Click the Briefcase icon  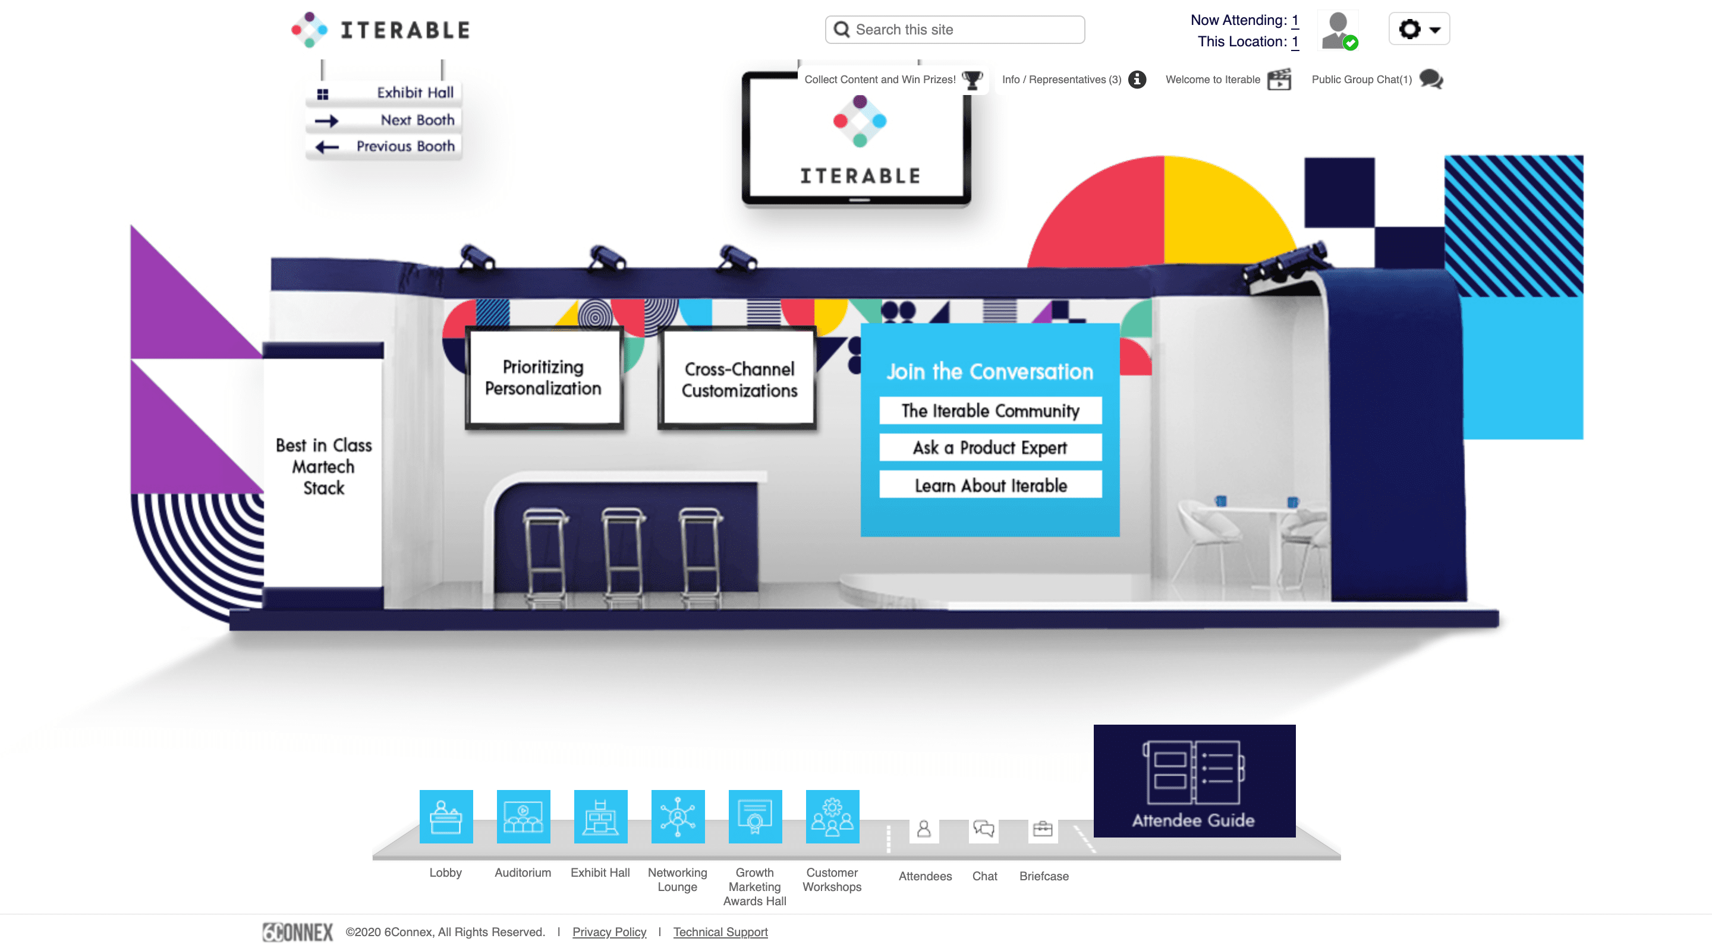(x=1043, y=829)
